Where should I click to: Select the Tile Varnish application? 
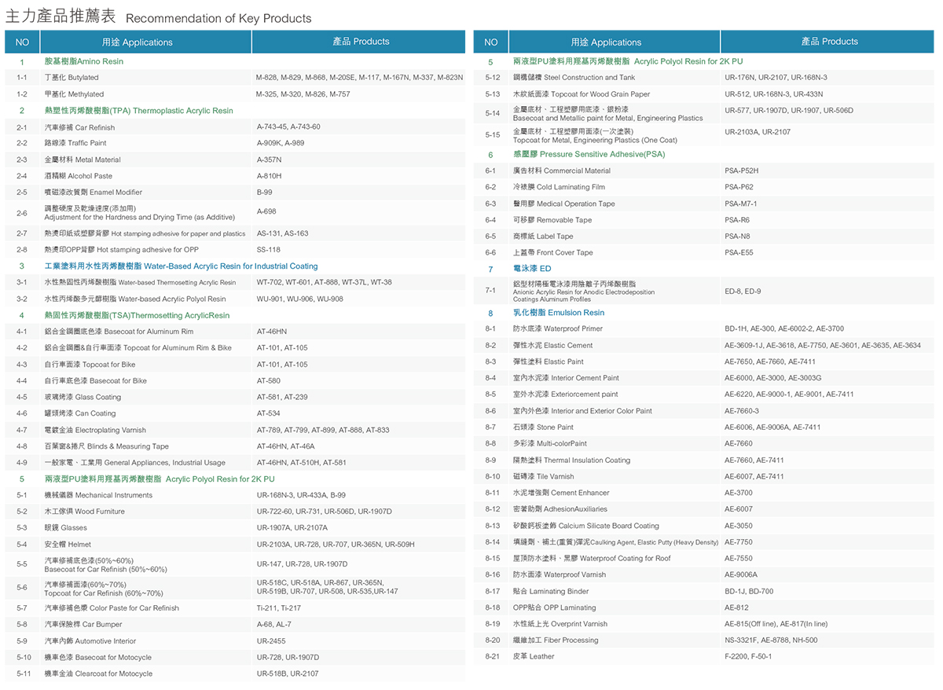tap(543, 476)
